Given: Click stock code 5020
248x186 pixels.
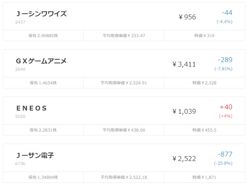Looking at the screenshot, I should pos(20,117).
